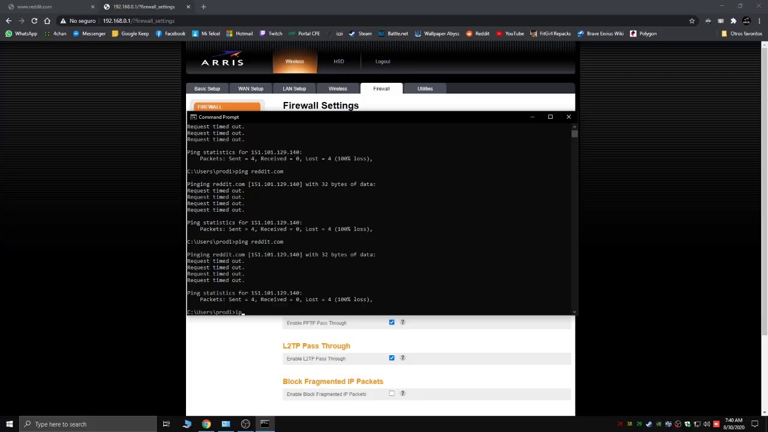Open the 4chan bookmark
Image resolution: width=768 pixels, height=432 pixels.
coord(55,34)
